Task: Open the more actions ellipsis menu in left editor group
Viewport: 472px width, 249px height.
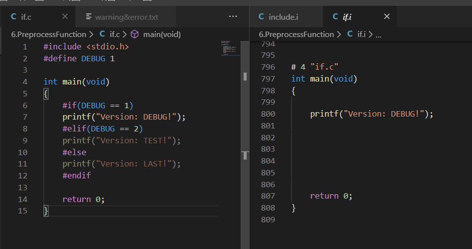Action: click(x=233, y=17)
